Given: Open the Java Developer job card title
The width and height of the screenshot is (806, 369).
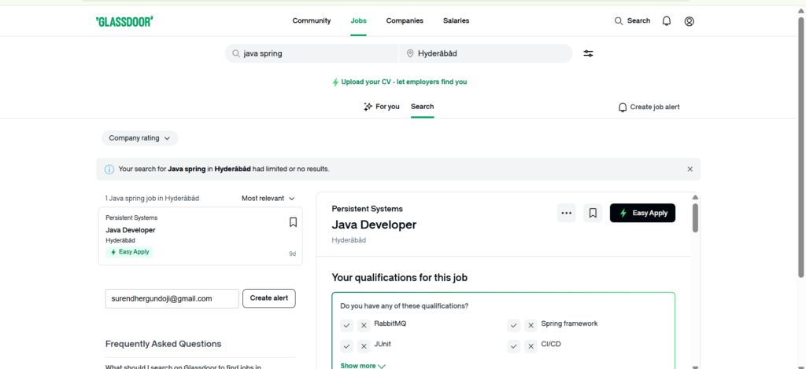Looking at the screenshot, I should click(131, 230).
